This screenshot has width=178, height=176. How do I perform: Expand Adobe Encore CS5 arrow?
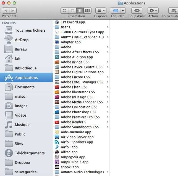108,77
